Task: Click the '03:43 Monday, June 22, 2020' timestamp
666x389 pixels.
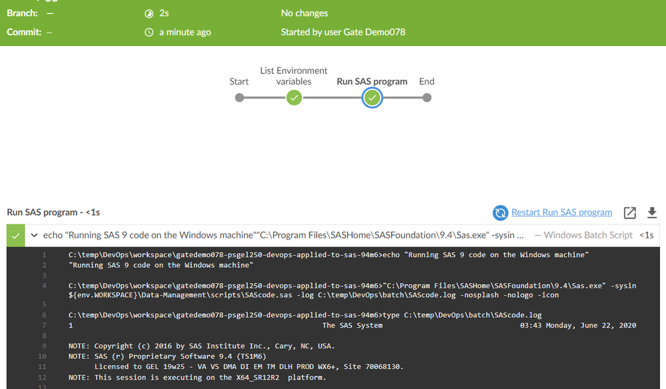Action: coord(578,325)
